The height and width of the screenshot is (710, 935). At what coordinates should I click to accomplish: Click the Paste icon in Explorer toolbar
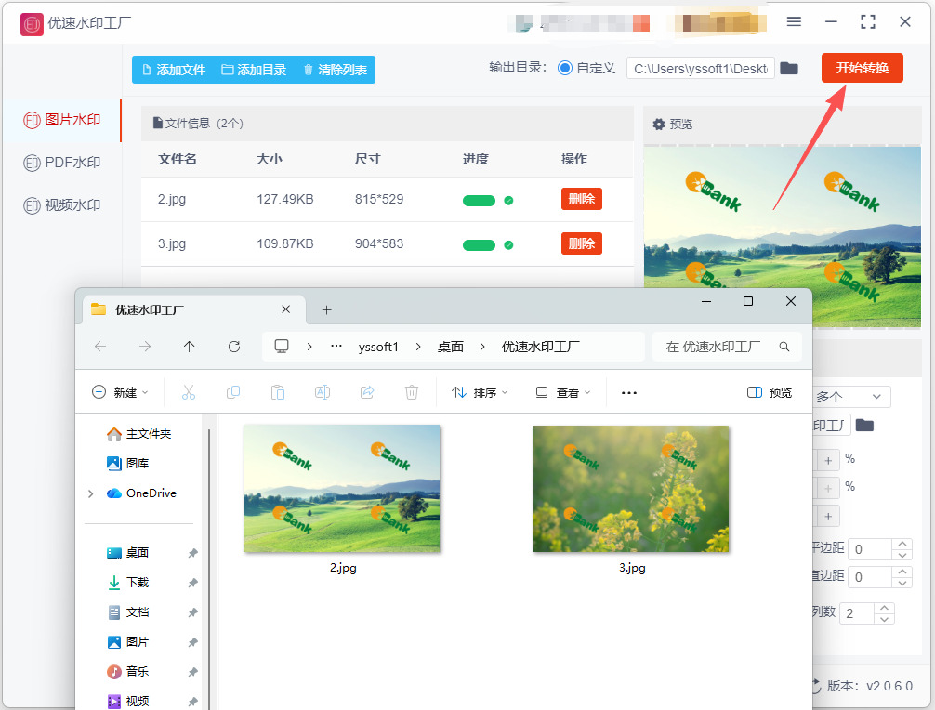[278, 392]
